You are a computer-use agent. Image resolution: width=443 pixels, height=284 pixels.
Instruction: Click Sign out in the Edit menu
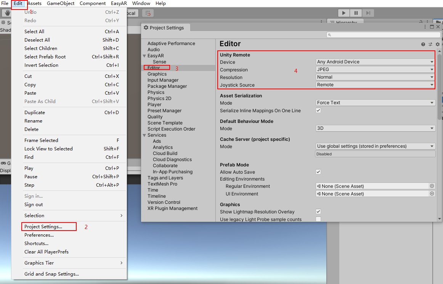[34, 205]
